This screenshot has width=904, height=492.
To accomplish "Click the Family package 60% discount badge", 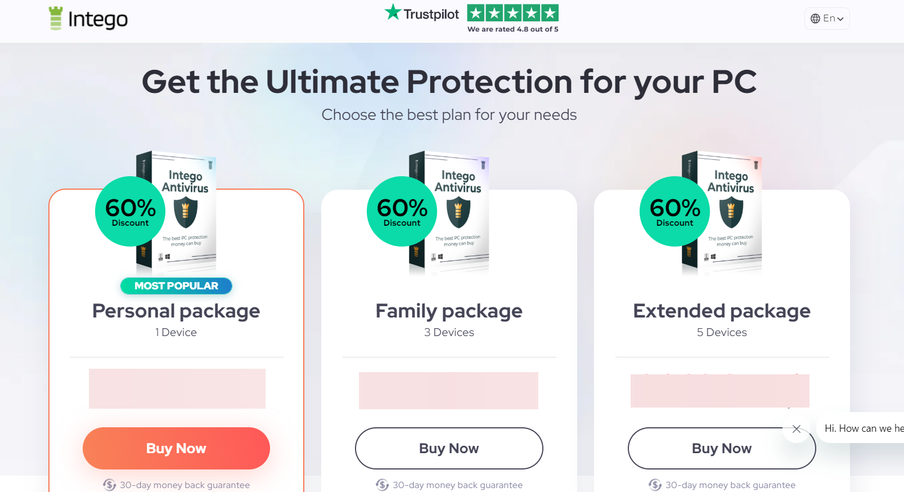I will [402, 211].
